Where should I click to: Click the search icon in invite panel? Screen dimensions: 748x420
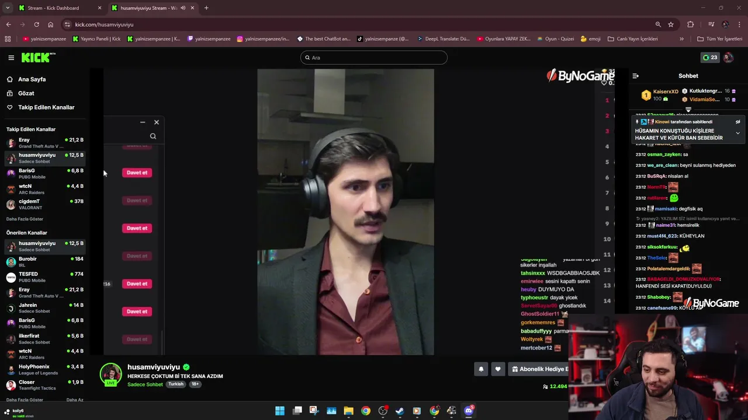tap(153, 136)
